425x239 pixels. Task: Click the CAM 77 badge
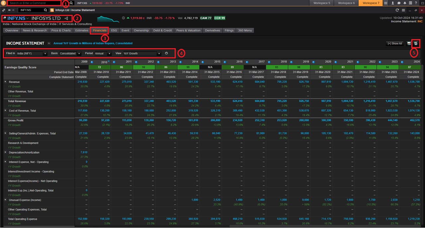click(x=206, y=18)
